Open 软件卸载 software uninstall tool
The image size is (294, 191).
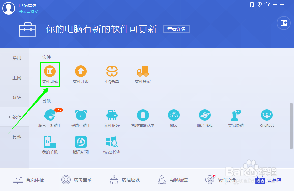tap(50, 75)
